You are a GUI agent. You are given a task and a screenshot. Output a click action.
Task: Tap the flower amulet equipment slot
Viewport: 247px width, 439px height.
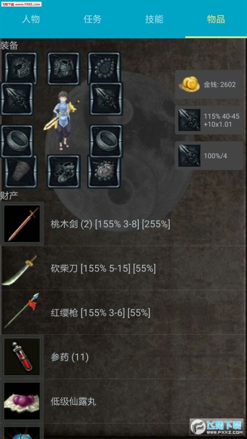[x=104, y=172]
